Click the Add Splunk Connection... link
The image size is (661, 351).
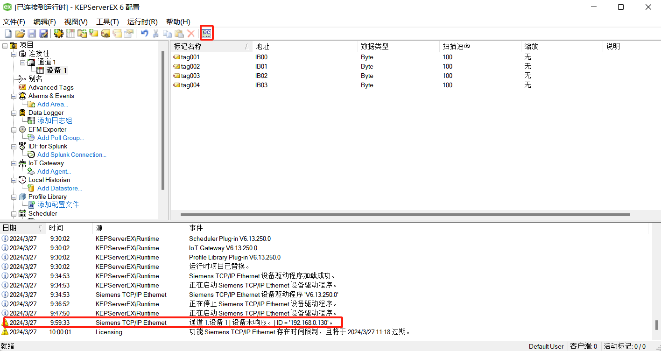[72, 154]
